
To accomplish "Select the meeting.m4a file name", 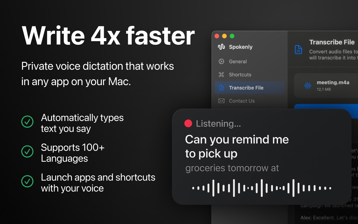I will 333,83.
